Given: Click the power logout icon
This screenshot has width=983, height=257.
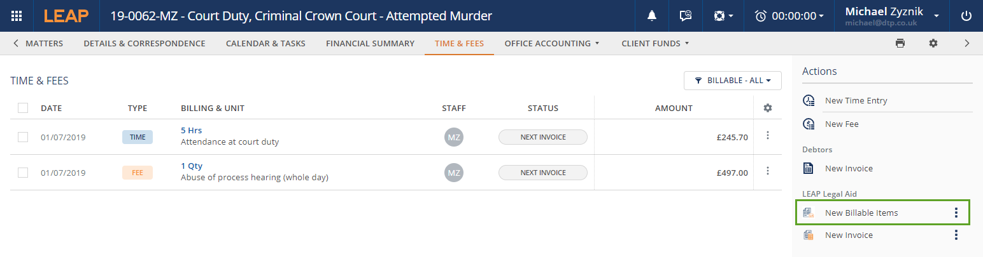Looking at the screenshot, I should click(x=966, y=16).
